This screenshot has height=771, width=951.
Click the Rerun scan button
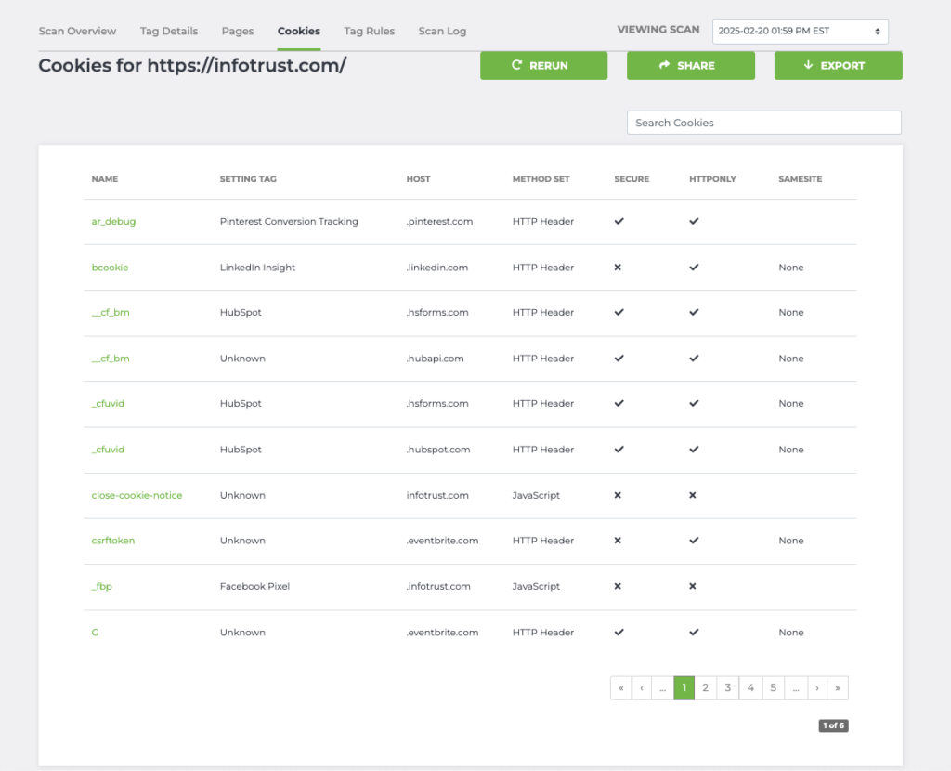point(543,66)
